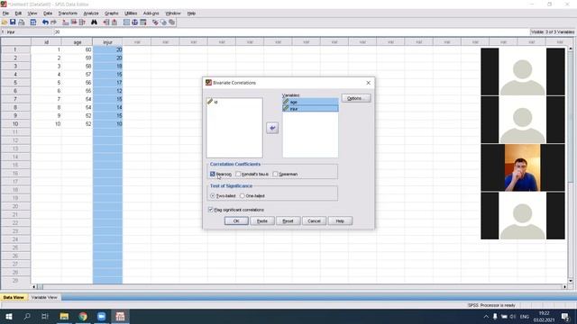Switch to Variable View tab

point(44,297)
